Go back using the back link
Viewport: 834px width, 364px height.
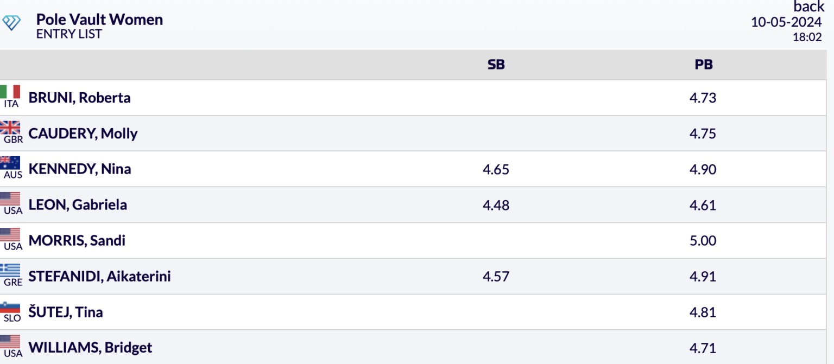808,7
